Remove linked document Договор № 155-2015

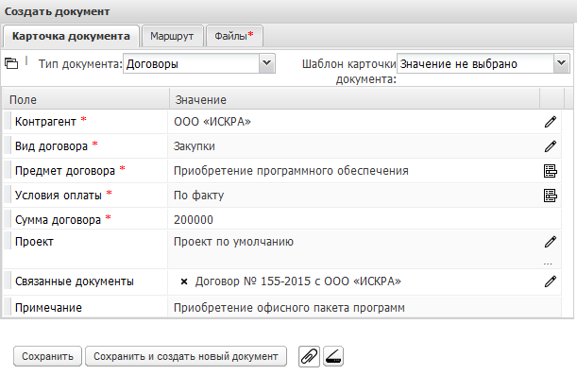pyautogui.click(x=184, y=281)
